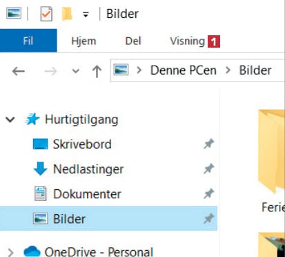Image resolution: width=285 pixels, height=257 pixels.
Task: Open the Fil menu tab
Action: click(28, 41)
